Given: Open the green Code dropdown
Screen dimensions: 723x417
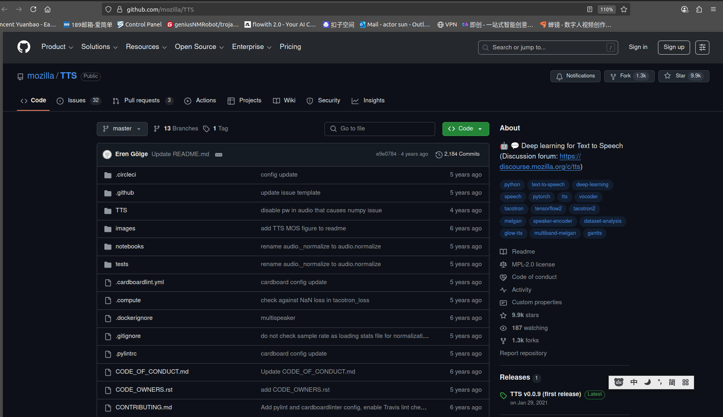Looking at the screenshot, I should point(466,129).
